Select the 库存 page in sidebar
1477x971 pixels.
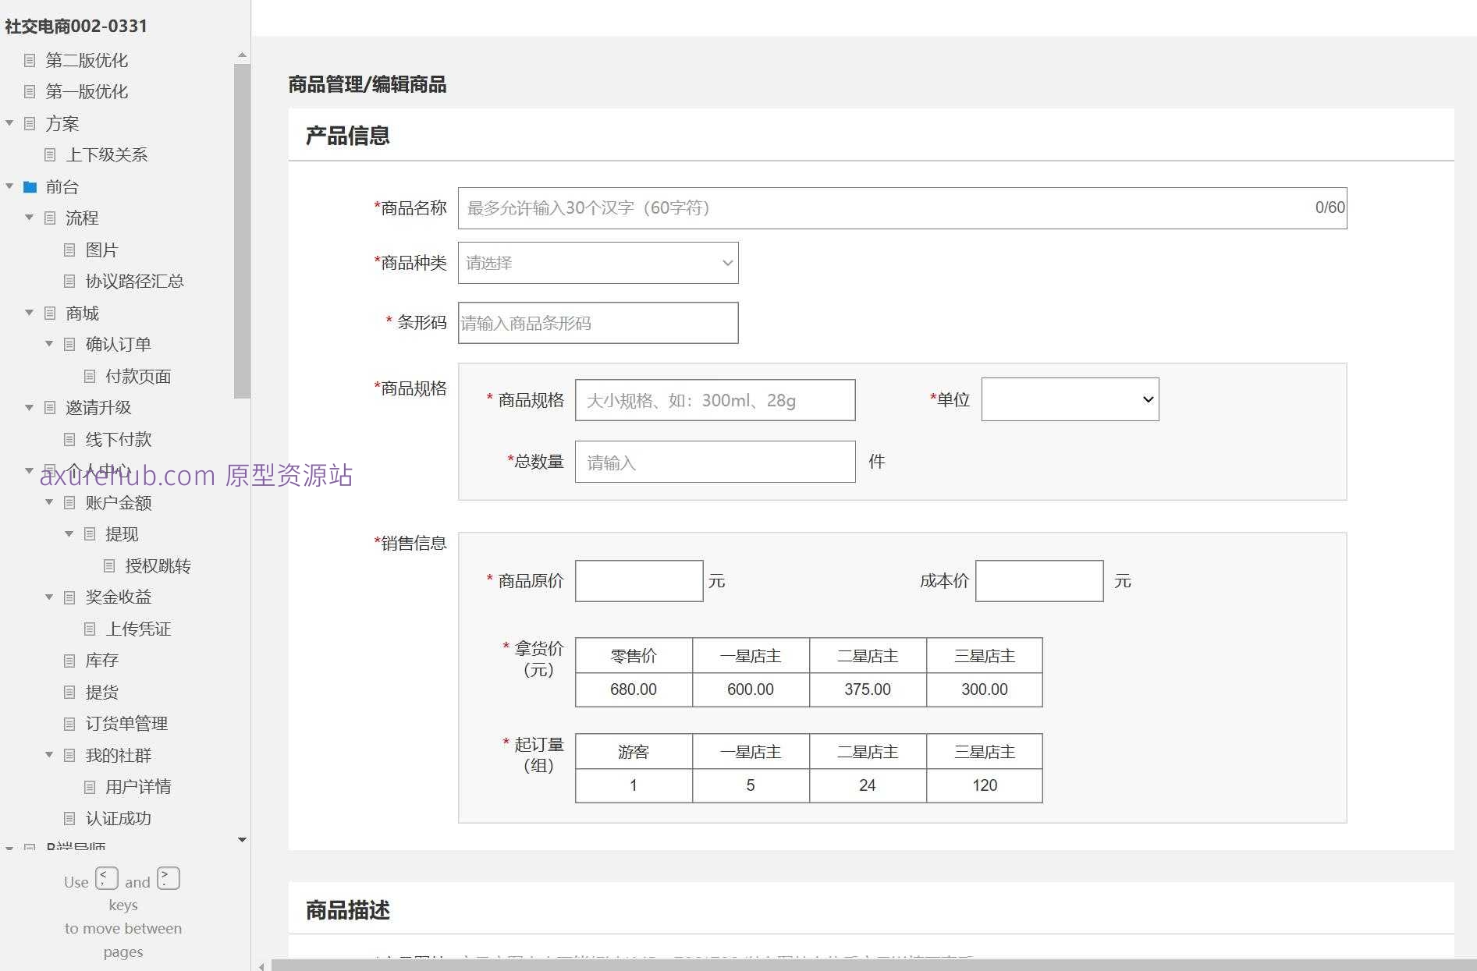[x=103, y=661]
